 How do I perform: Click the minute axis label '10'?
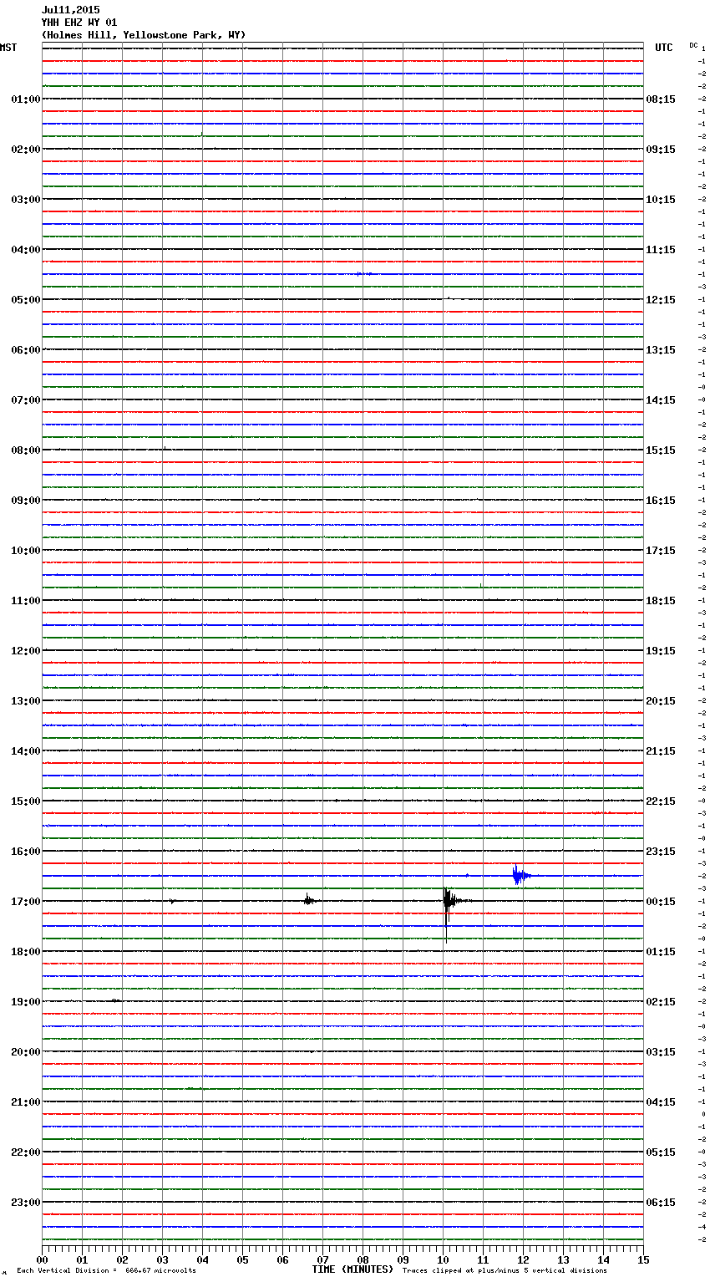tap(443, 1259)
